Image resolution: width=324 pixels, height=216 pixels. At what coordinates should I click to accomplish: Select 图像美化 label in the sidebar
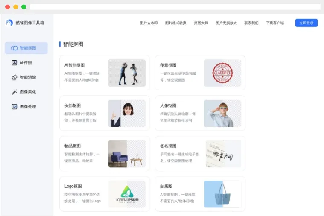pos(28,92)
